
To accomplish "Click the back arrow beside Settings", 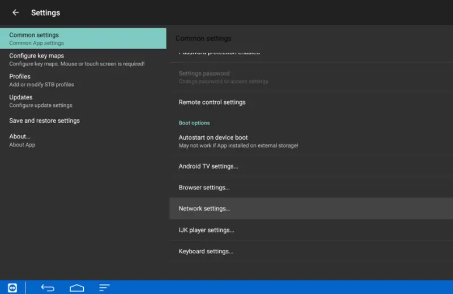I will click(x=16, y=12).
